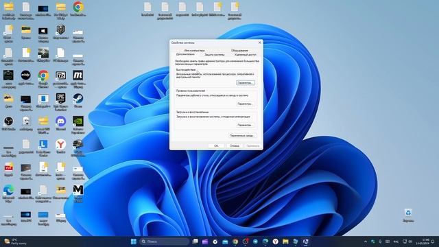Select the NVIDIA desktop shortcut
Viewport: 439px width, 247px height.
[78, 125]
